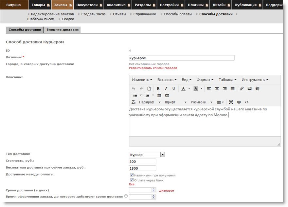Image resolution: width=288 pixels, height=207 pixels.
Task: Click the free delivery field with 1500
Action: (x=143, y=168)
